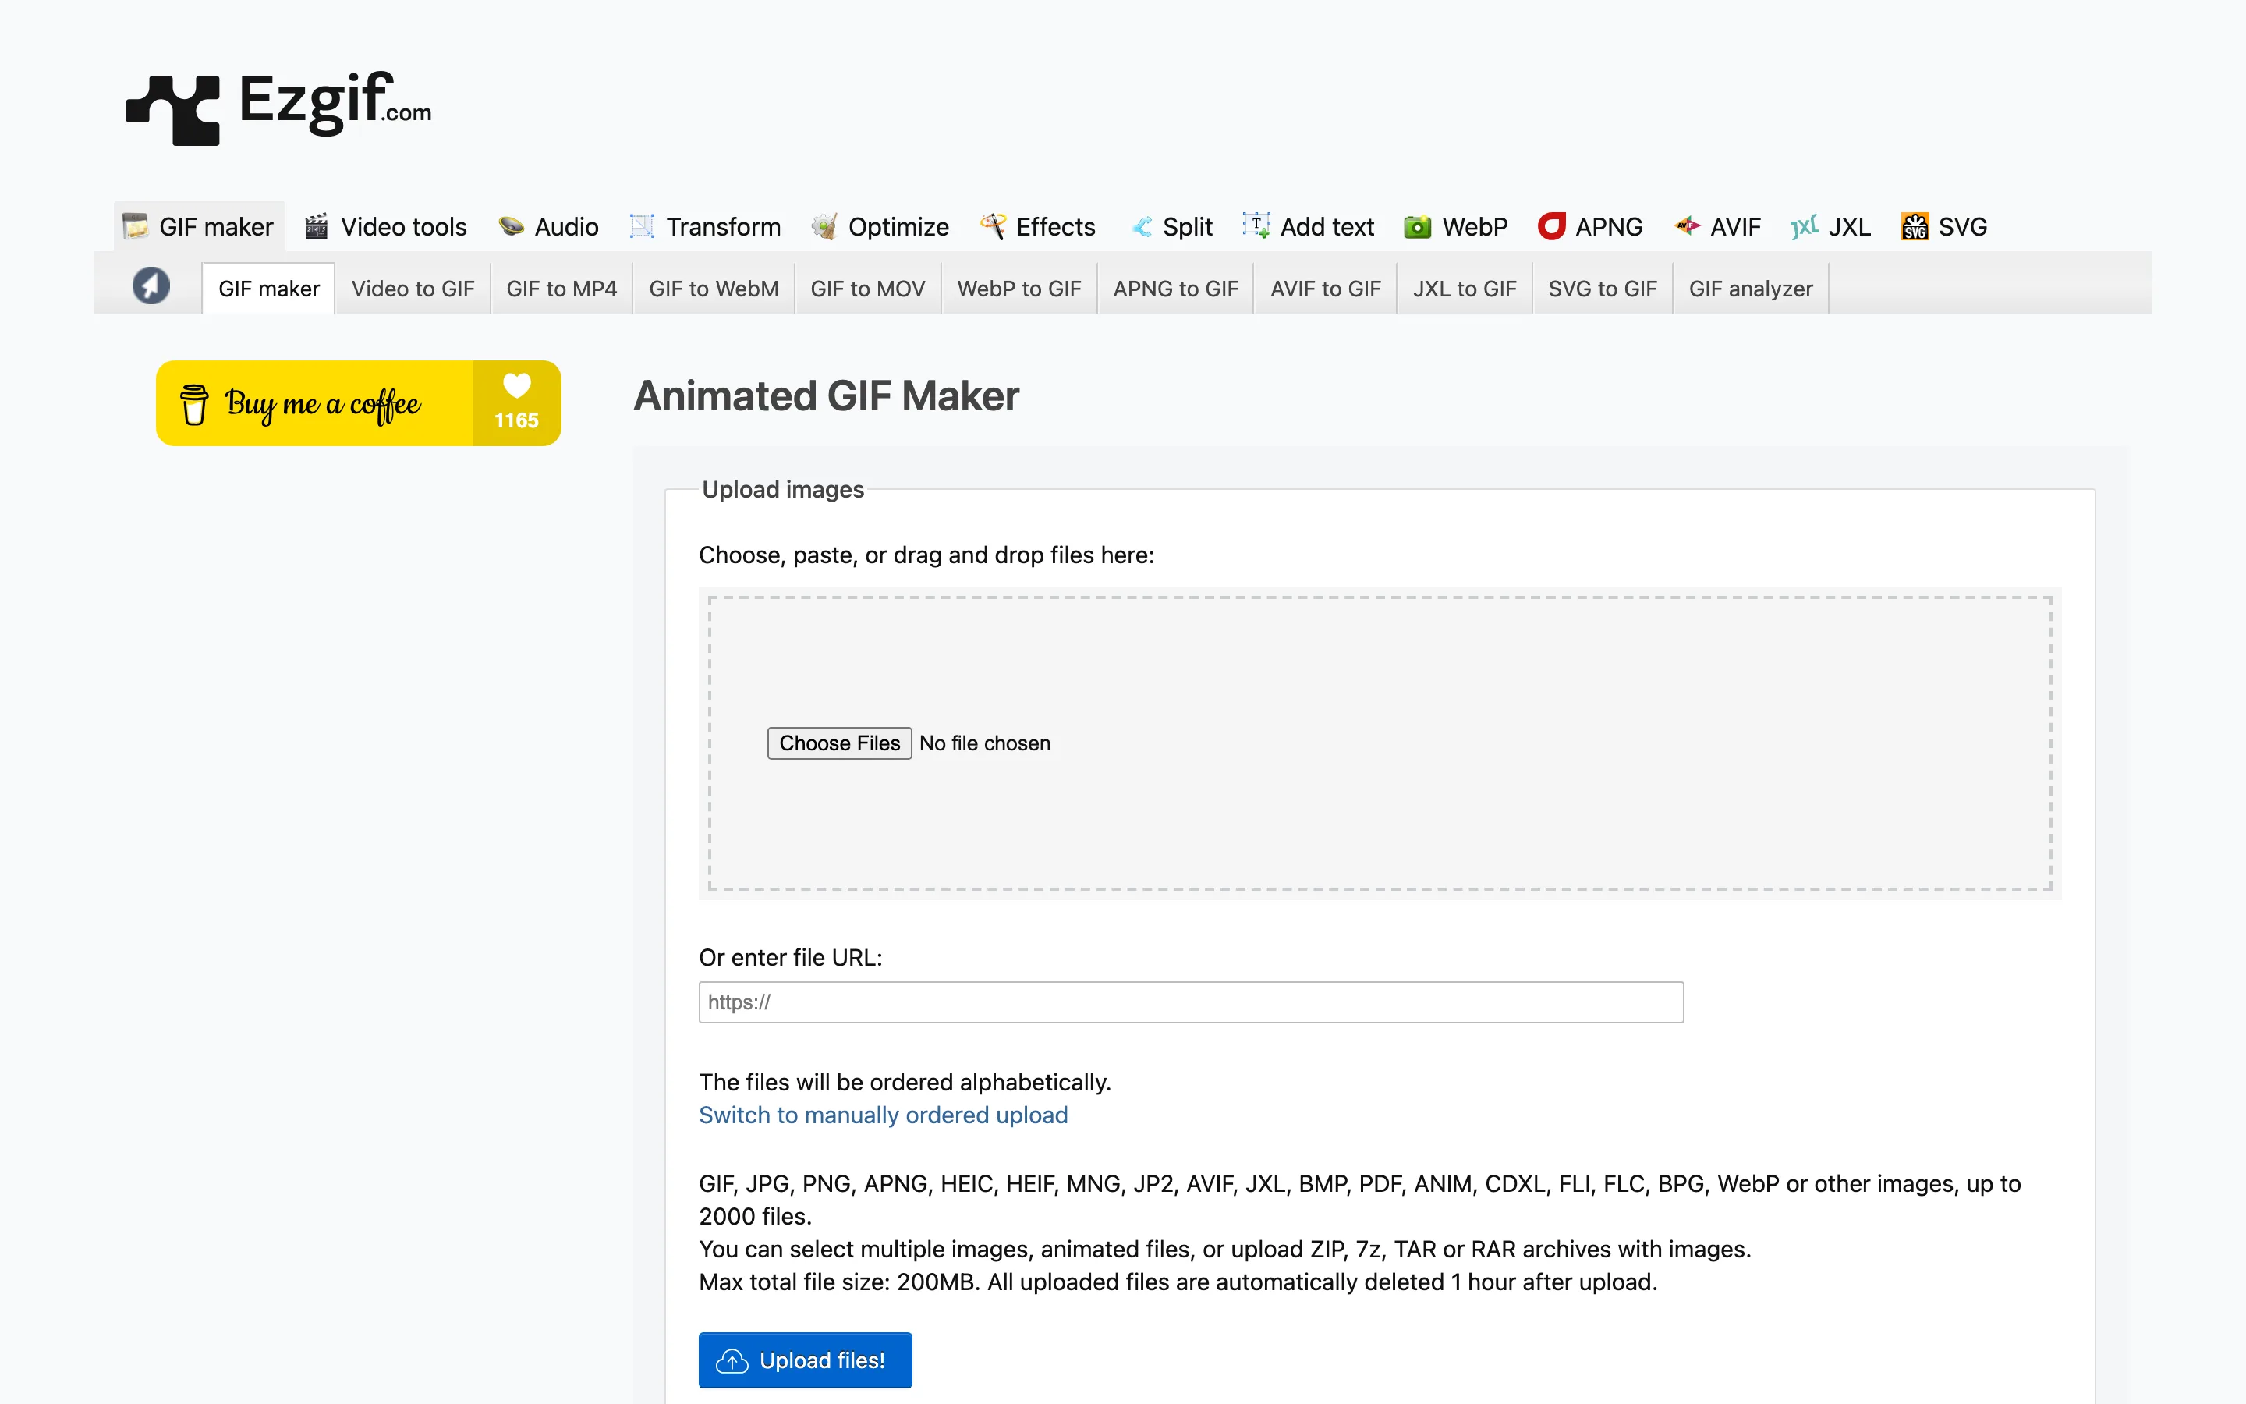Click the Buy me a coffee button
The width and height of the screenshot is (2246, 1404).
pyautogui.click(x=358, y=403)
